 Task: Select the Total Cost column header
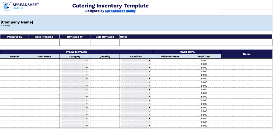pos(204,57)
